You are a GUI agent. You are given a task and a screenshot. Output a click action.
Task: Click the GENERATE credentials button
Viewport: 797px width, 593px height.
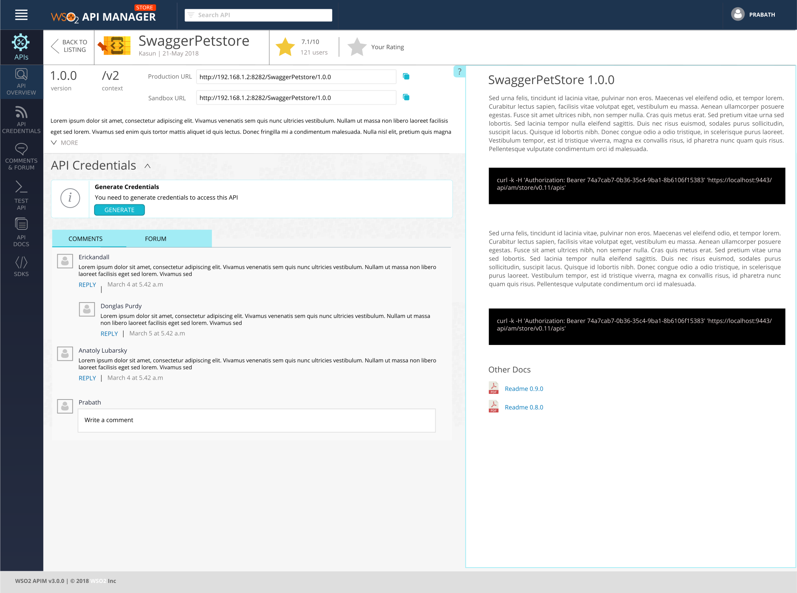[119, 210]
